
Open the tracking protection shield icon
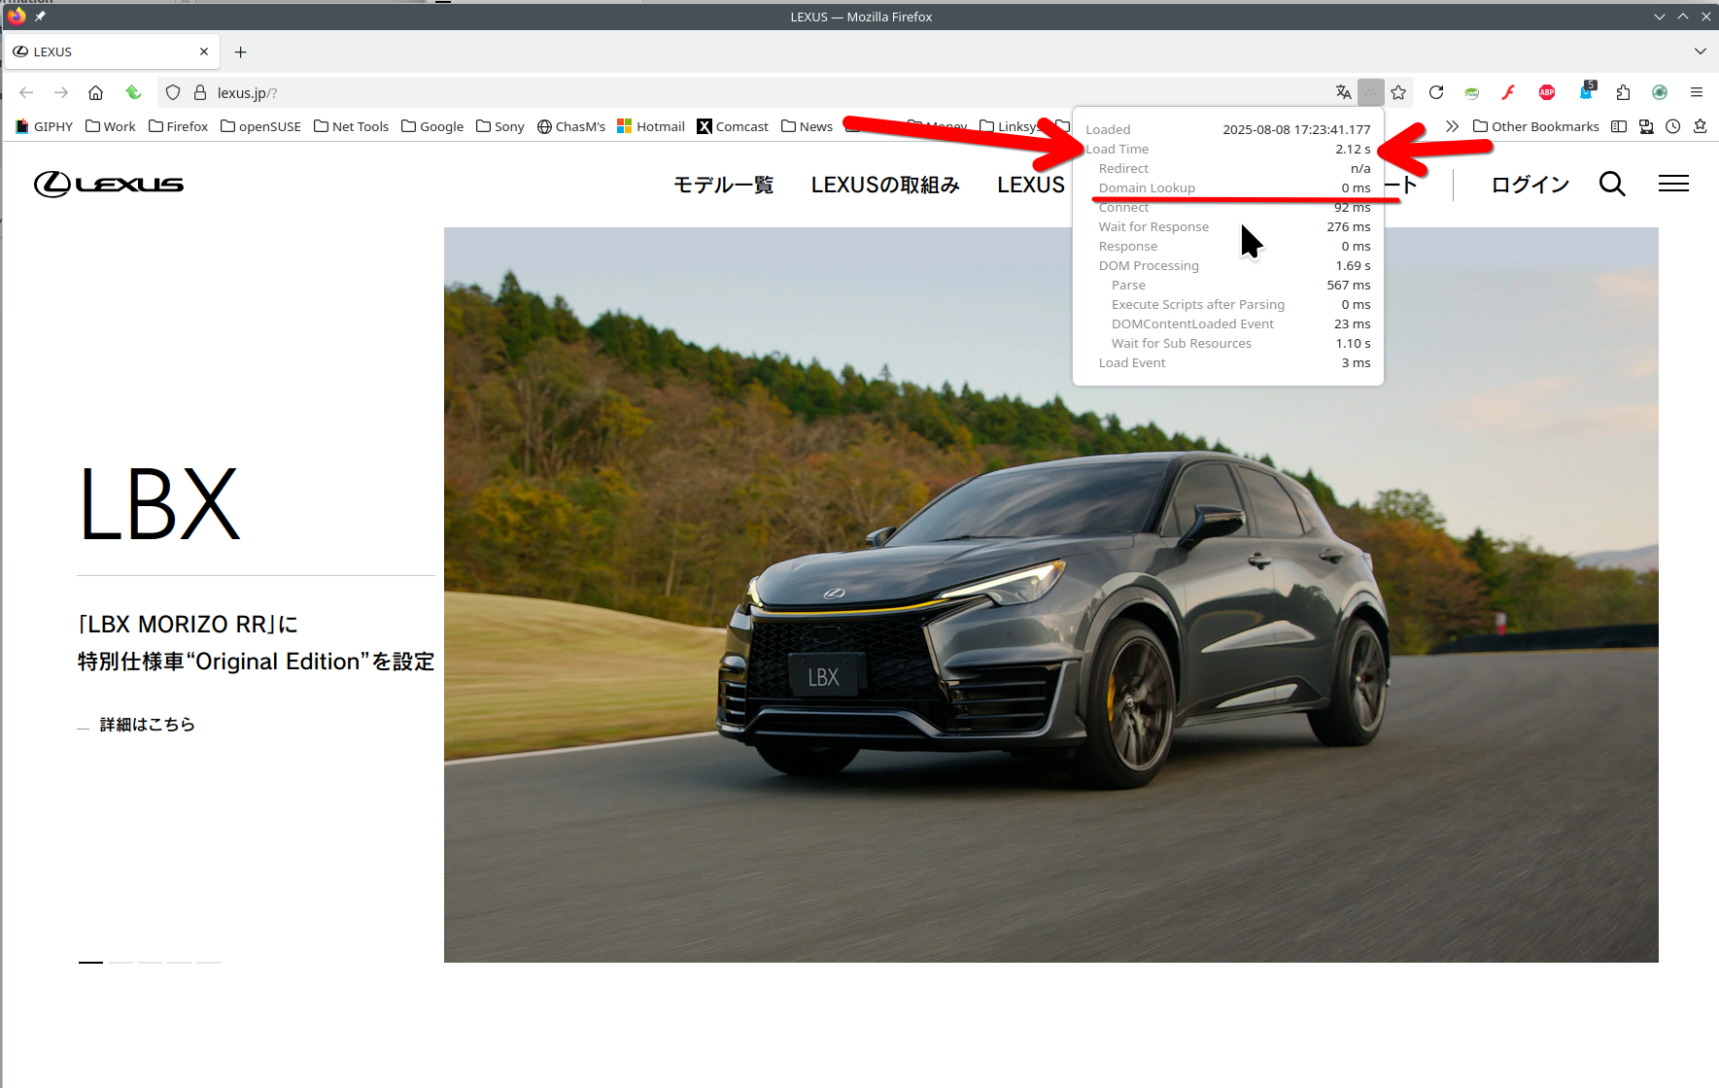coord(173,92)
